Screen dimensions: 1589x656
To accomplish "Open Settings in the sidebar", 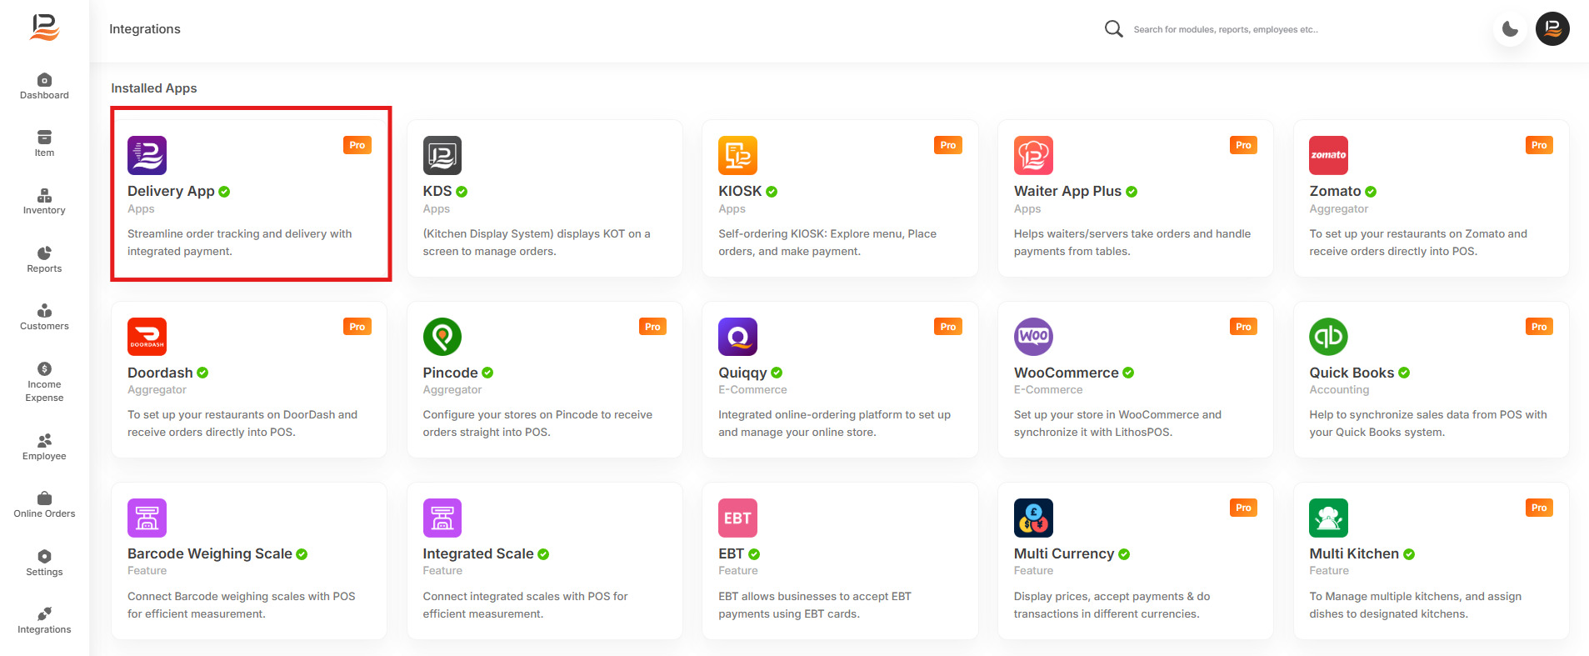I will point(44,563).
